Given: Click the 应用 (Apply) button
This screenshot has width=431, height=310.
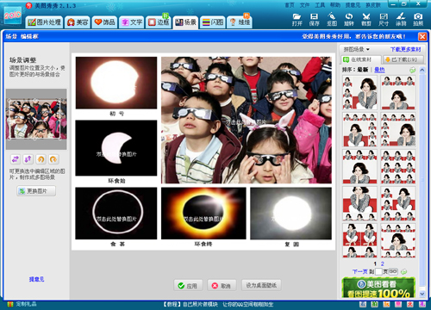Looking at the screenshot, I should 188,286.
